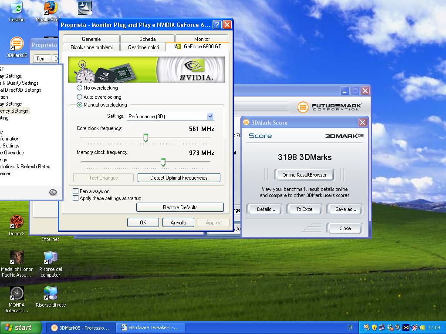Open the yellow security shield tray icon
Screen dimensions: 446x334
pyautogui.click(x=374, y=327)
